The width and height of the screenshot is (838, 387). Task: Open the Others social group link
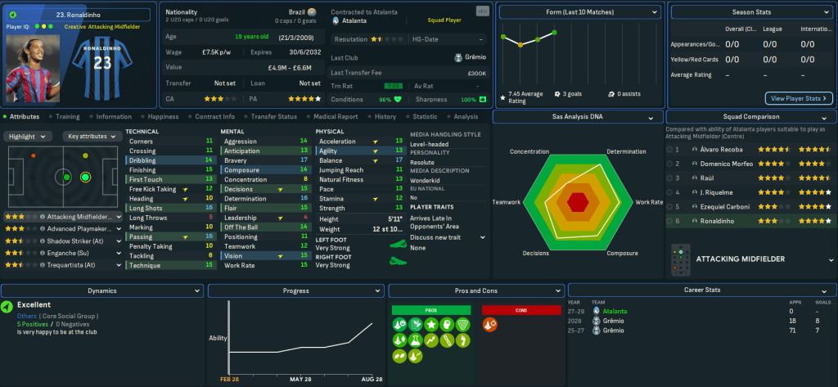click(26, 314)
